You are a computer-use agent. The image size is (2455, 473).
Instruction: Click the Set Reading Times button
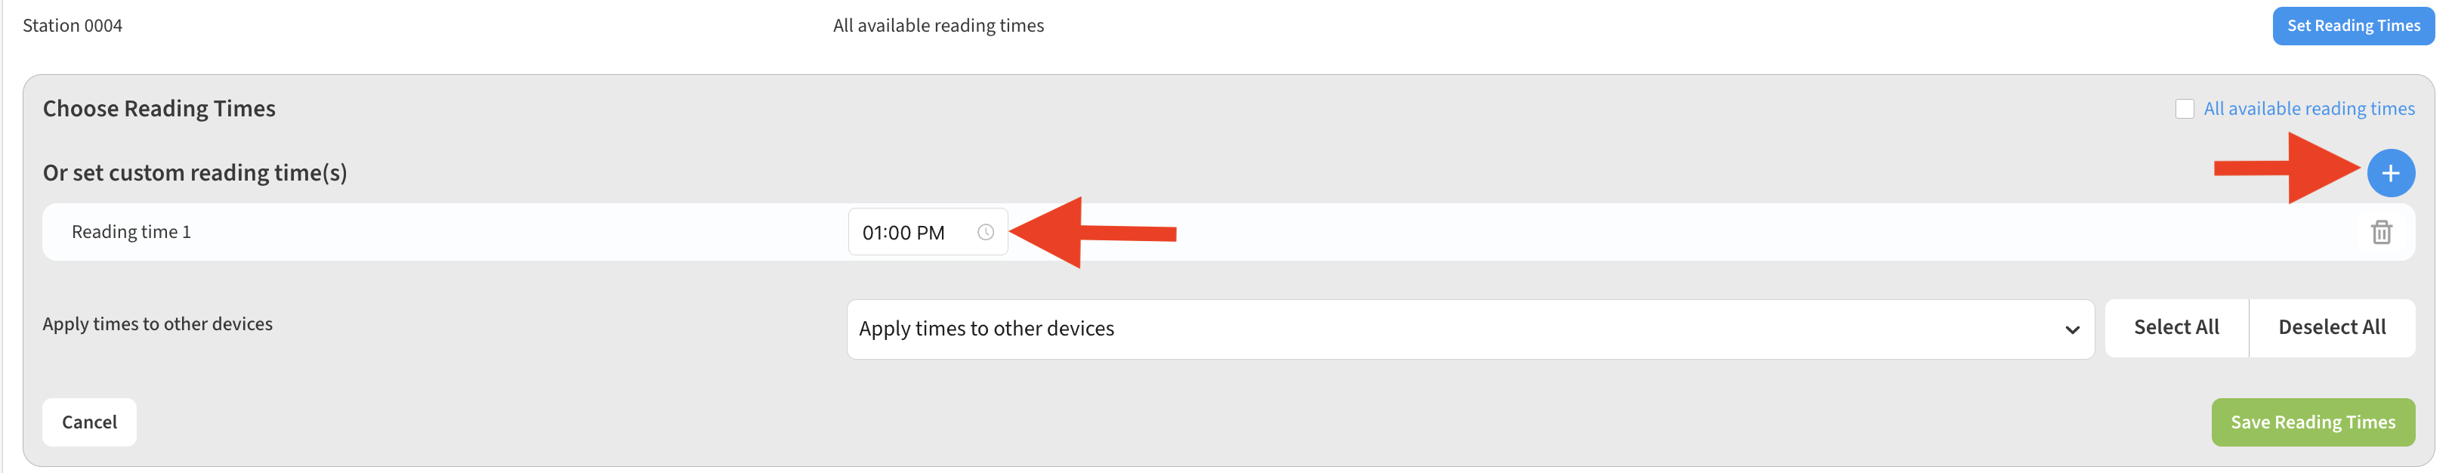click(x=2352, y=26)
